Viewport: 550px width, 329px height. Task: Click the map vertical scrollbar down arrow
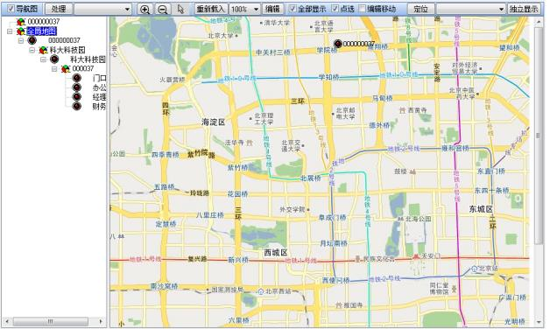(x=539, y=322)
